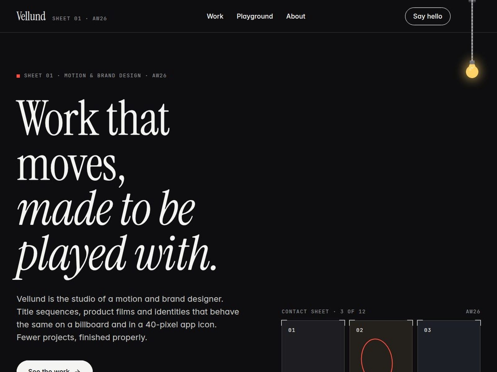Click the See the work button
This screenshot has height=372, width=497.
click(x=55, y=367)
